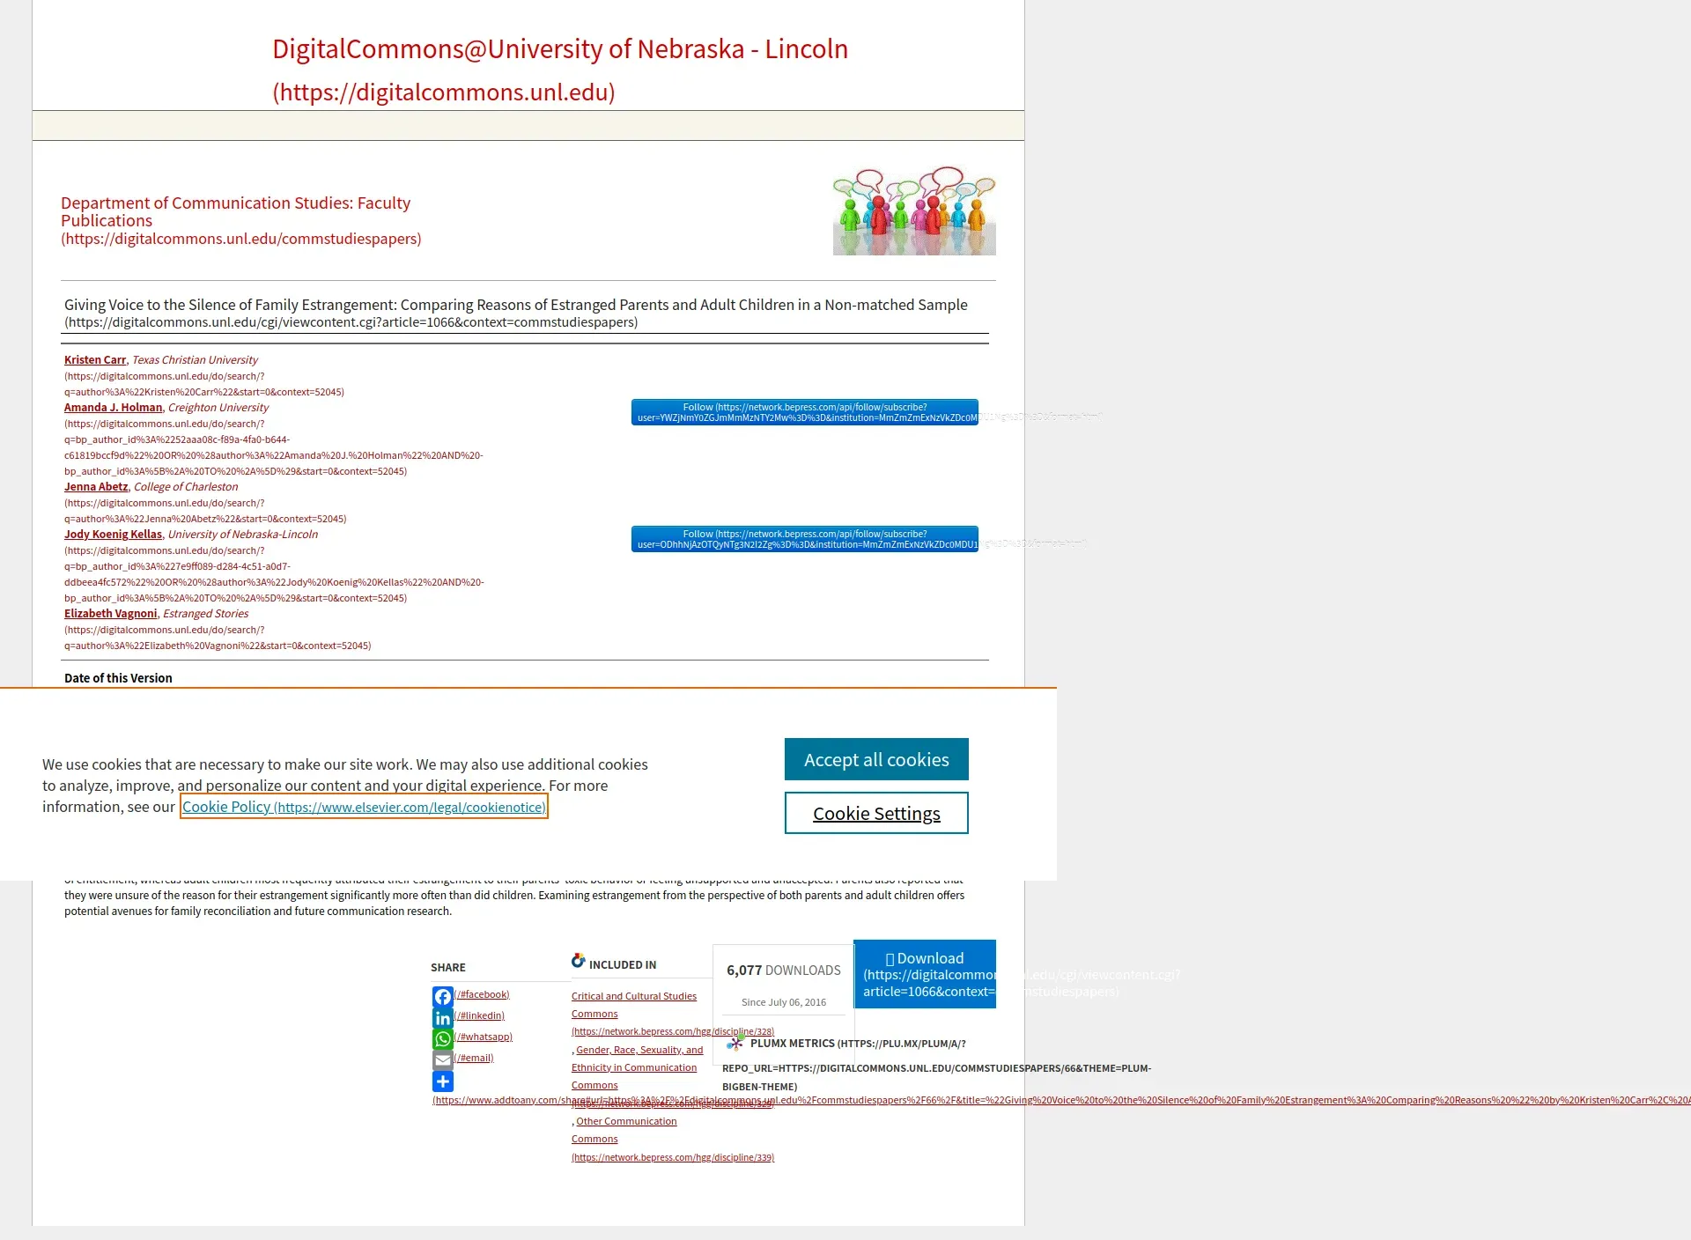1691x1240 pixels.
Task: Click 'College of Charleston' affiliation text
Action: [186, 486]
